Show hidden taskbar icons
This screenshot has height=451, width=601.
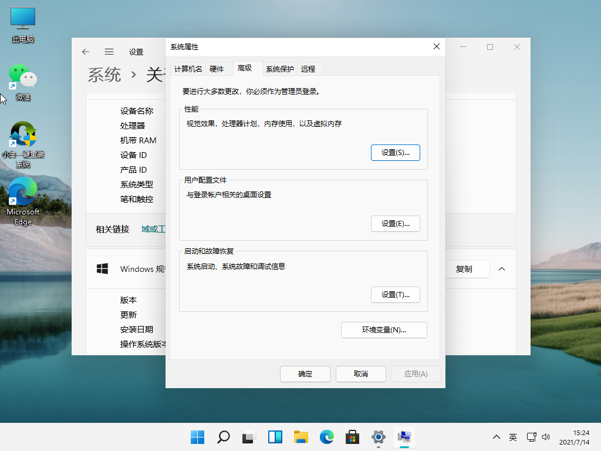[x=496, y=437]
